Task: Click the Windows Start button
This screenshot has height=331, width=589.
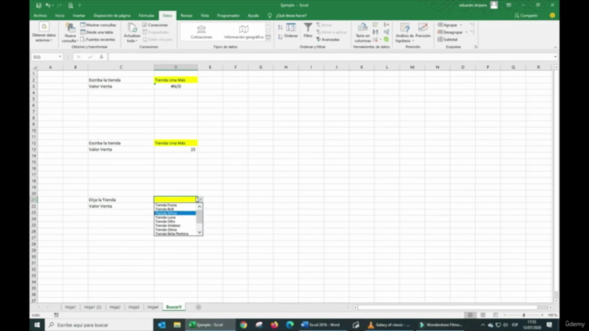Action: coord(37,325)
